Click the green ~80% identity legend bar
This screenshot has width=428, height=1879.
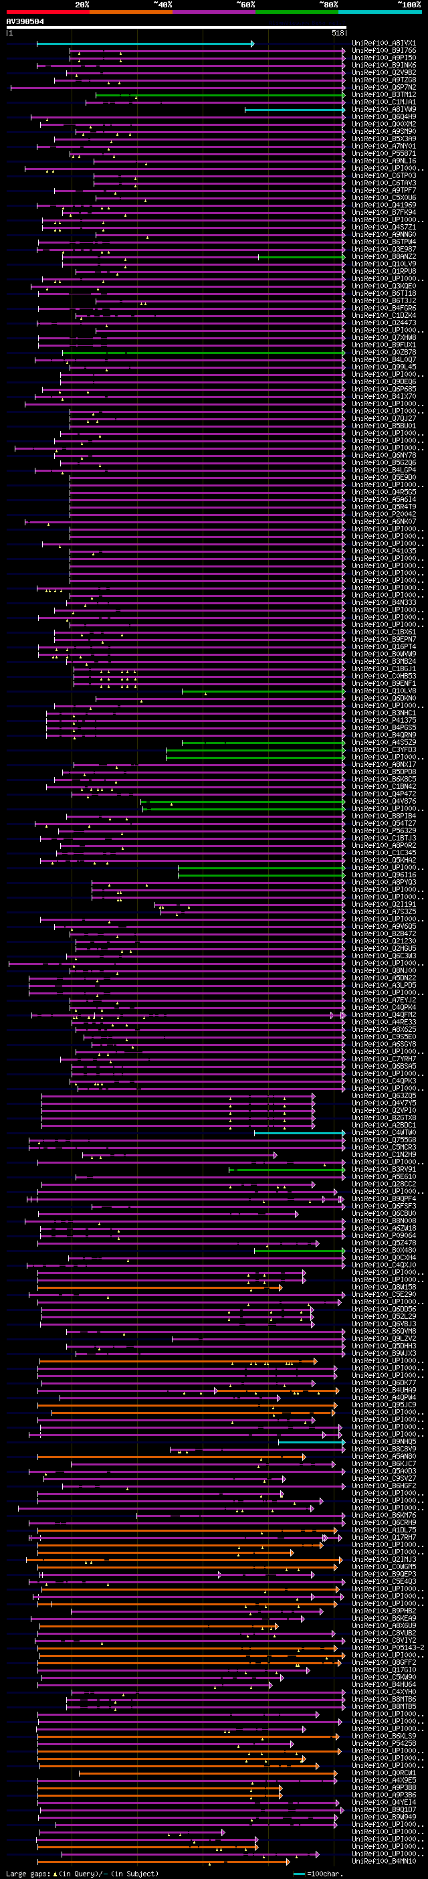tap(297, 11)
